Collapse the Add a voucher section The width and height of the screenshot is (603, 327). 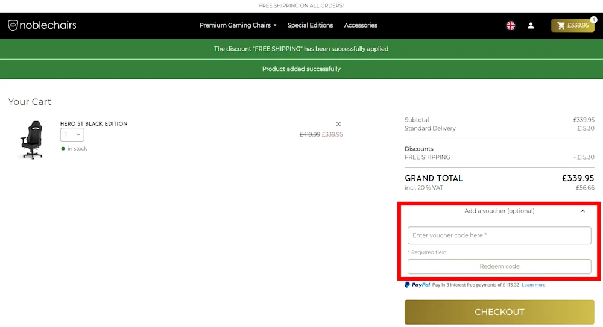coord(582,211)
